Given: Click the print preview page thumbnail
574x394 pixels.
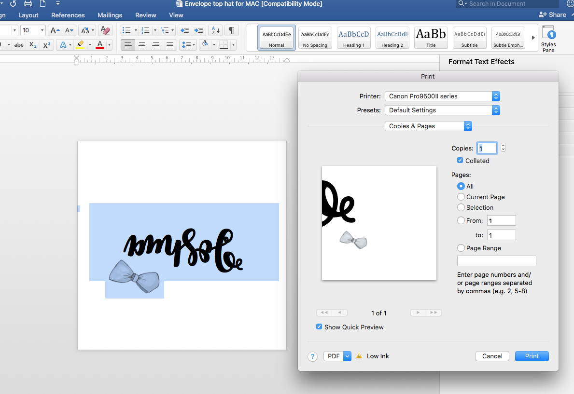Looking at the screenshot, I should point(379,223).
